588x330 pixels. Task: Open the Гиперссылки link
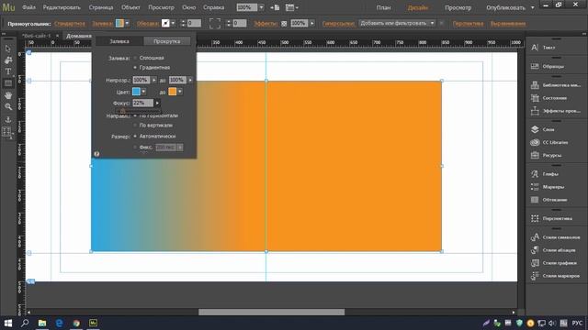point(338,24)
